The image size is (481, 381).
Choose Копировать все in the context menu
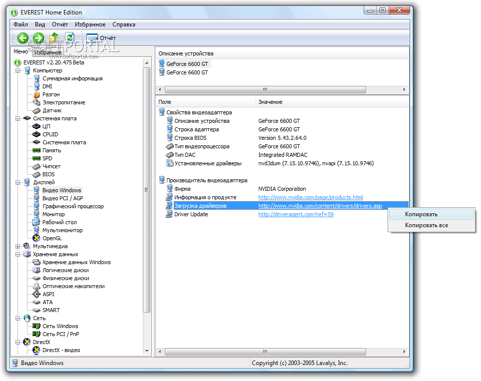[x=432, y=225]
